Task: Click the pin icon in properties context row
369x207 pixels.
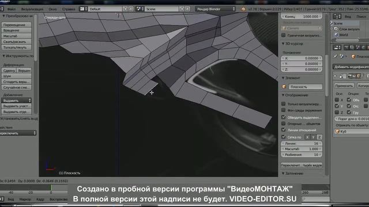Action: tap(335, 56)
